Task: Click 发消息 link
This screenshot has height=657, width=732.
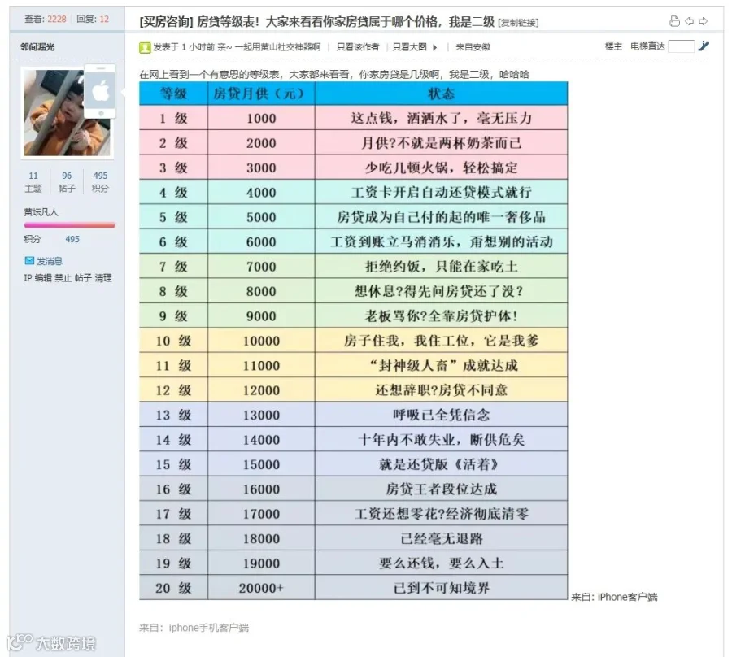Action: coord(50,261)
